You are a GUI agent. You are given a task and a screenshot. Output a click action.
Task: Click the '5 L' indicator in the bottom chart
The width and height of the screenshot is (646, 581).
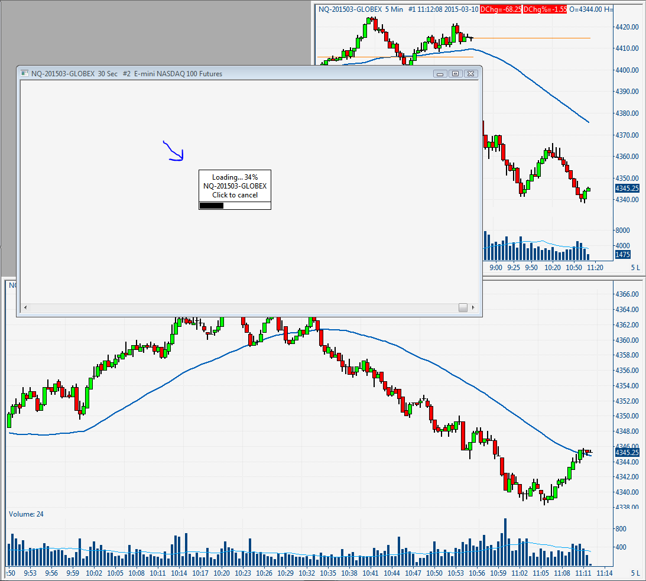coord(635,573)
